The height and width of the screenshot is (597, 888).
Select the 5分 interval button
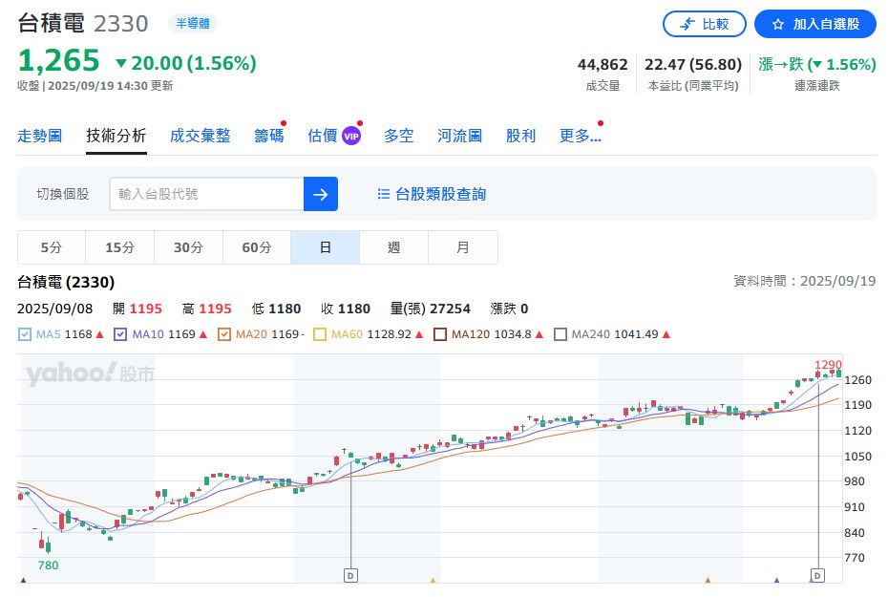(x=52, y=247)
